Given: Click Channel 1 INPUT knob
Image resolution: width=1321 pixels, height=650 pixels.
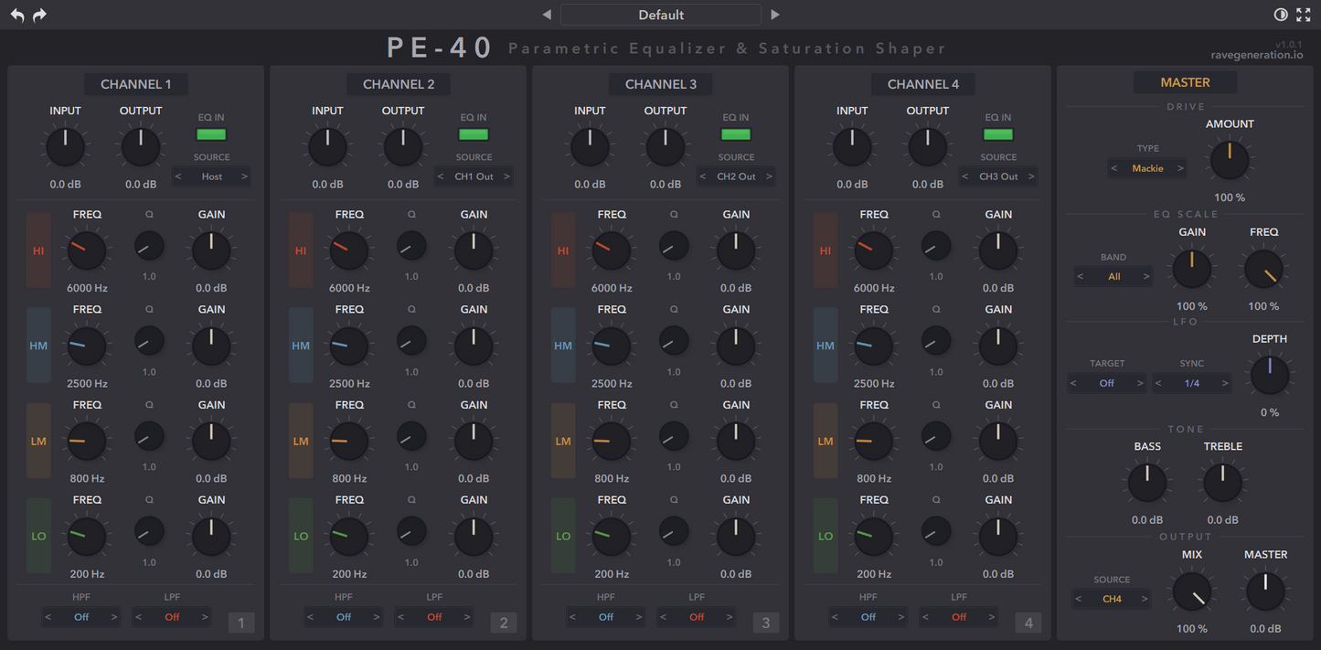Looking at the screenshot, I should click(x=65, y=147).
